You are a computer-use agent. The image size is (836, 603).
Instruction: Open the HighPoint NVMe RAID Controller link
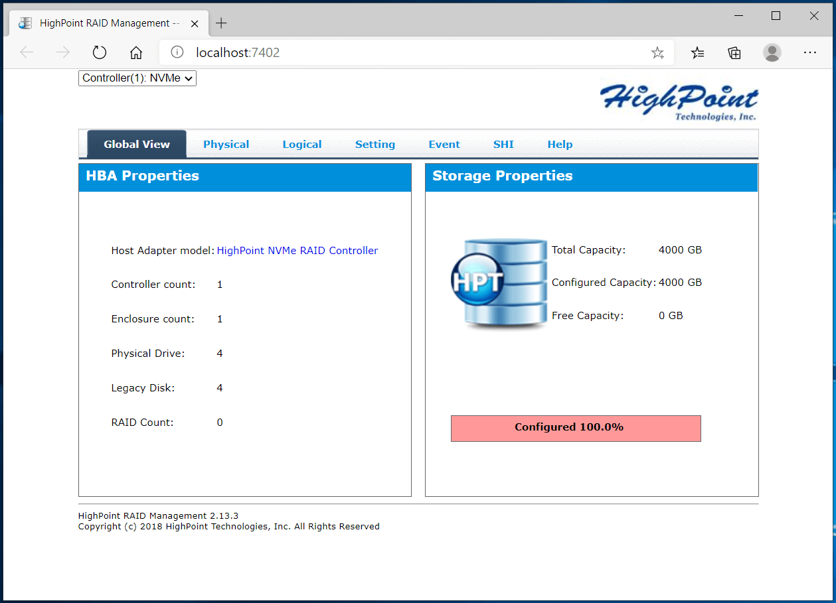(297, 251)
